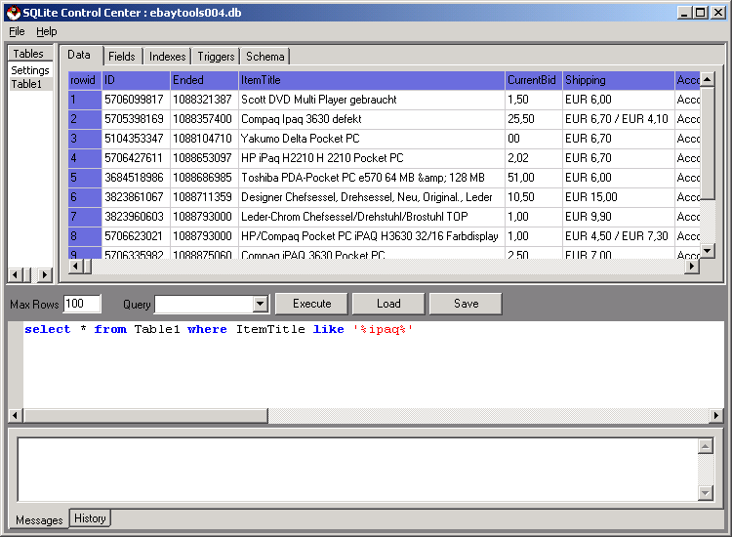Select Settings in the tables list
This screenshot has width=732, height=537.
pos(30,70)
